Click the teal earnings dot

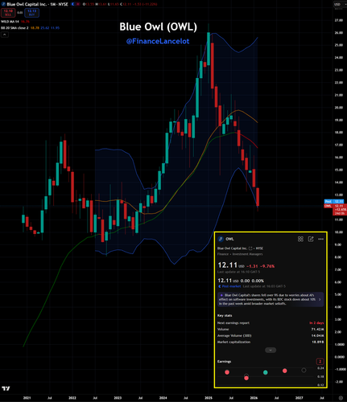pyautogui.click(x=266, y=372)
